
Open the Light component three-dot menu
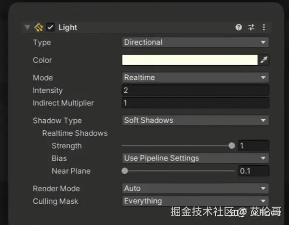[x=264, y=27]
